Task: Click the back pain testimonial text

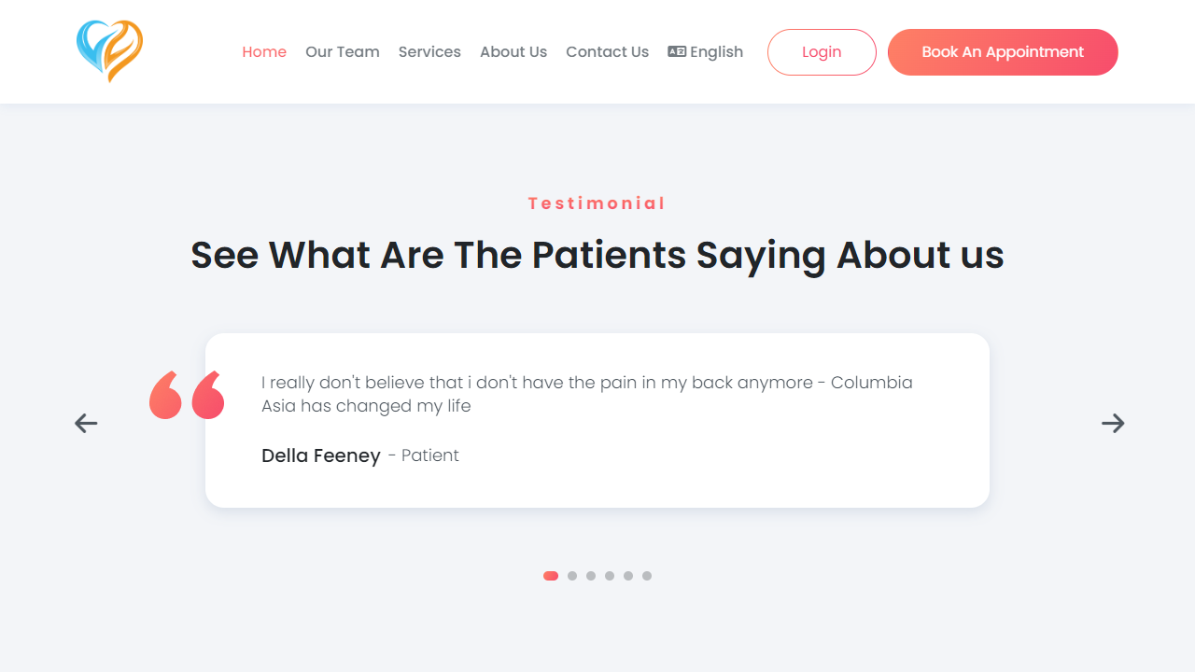Action: pos(586,394)
